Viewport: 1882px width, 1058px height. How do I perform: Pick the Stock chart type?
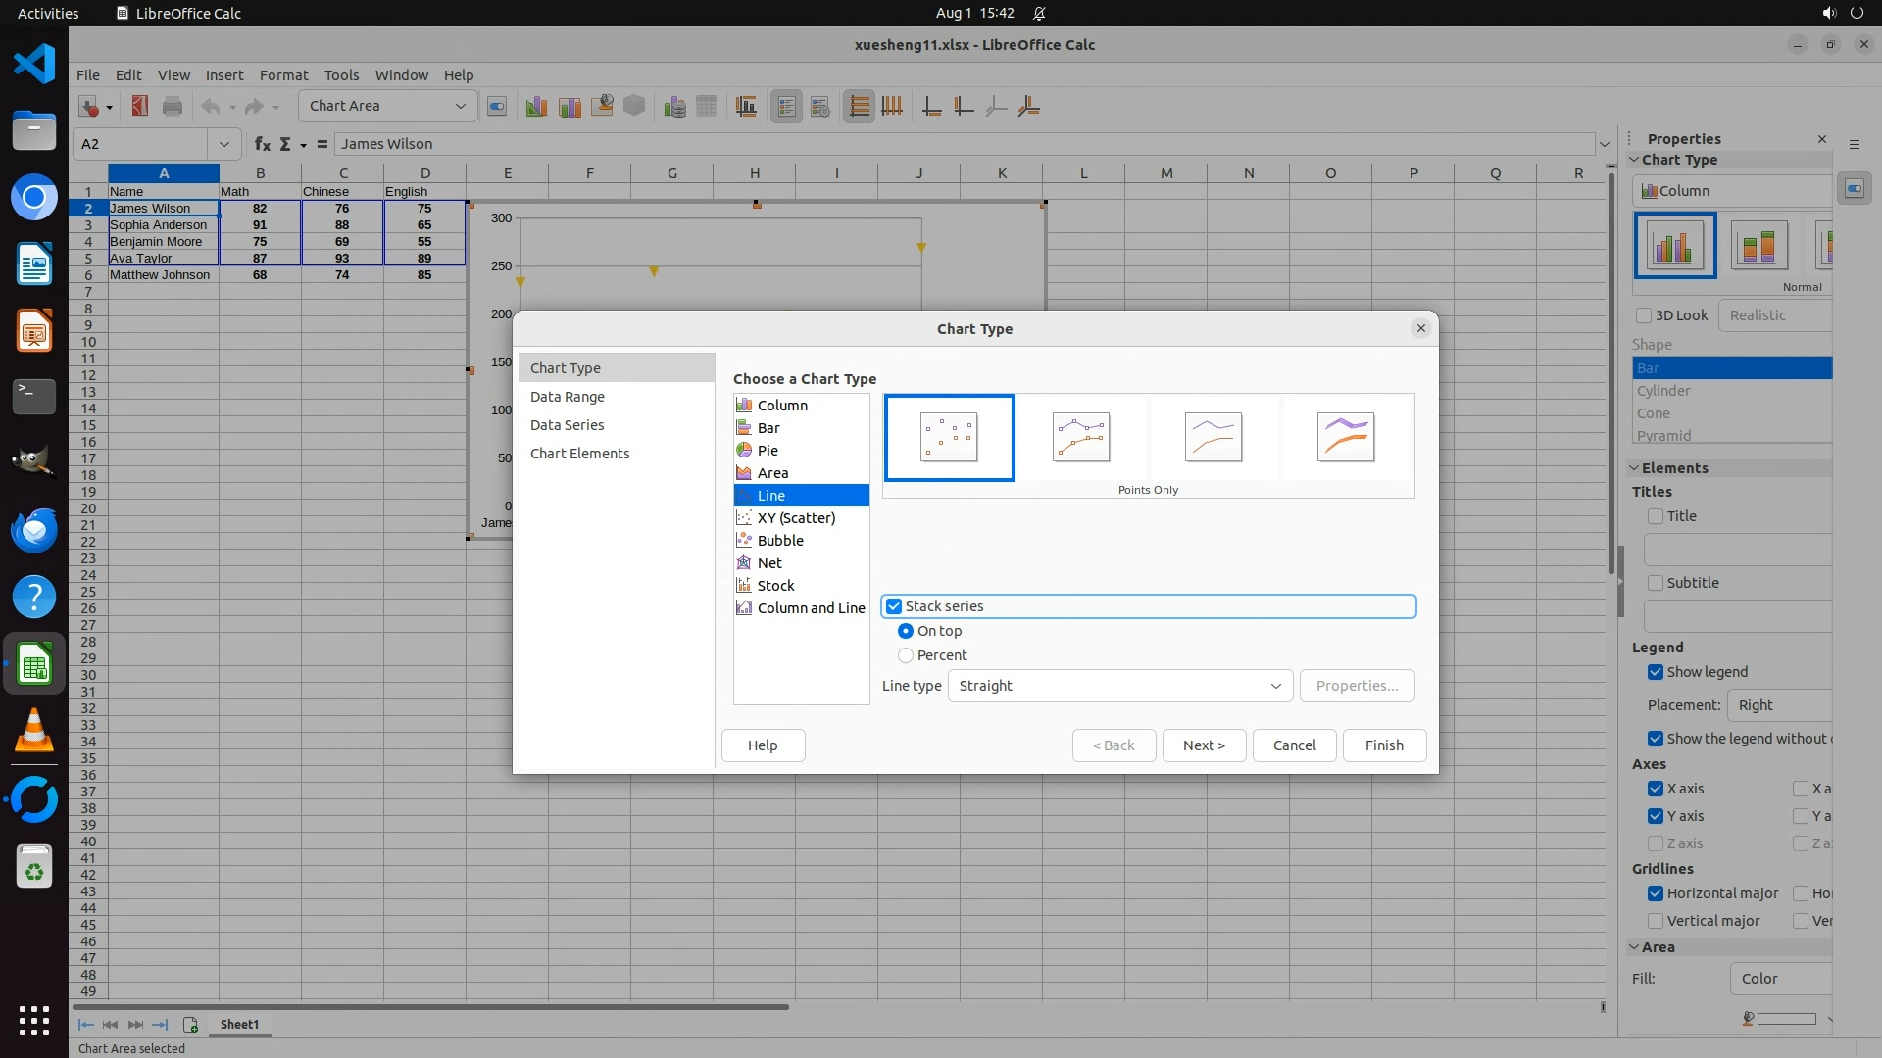pyautogui.click(x=775, y=586)
